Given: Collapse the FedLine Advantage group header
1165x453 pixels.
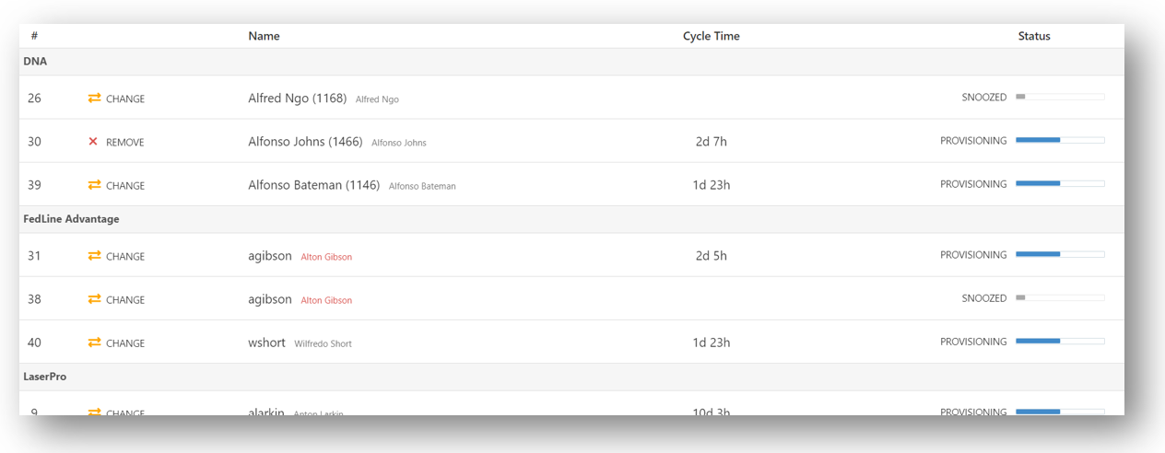Looking at the screenshot, I should (71, 219).
